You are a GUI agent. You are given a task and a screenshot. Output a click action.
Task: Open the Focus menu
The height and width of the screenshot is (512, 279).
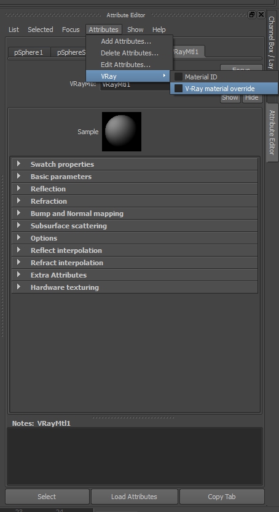pos(71,30)
